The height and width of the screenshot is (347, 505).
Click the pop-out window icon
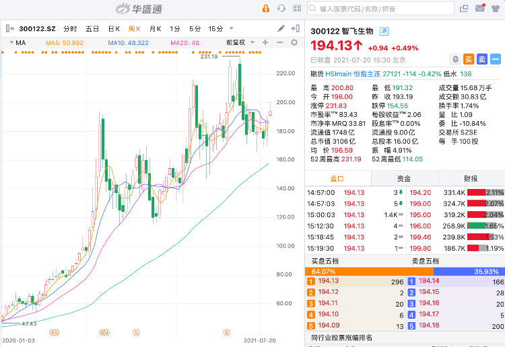pyautogui.click(x=464, y=8)
